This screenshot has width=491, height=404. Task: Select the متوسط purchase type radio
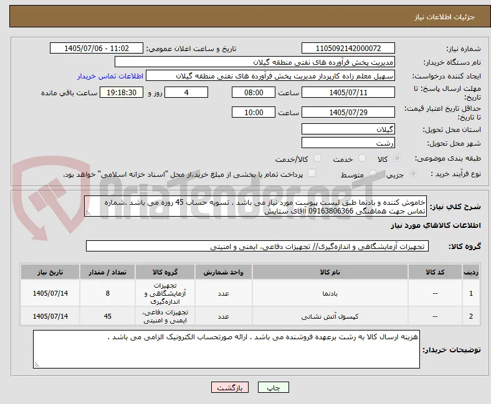pos(373,174)
